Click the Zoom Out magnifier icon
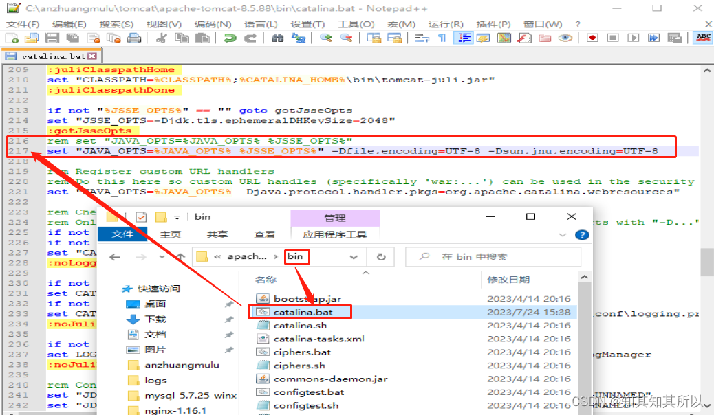The width and height of the screenshot is (714, 415). [x=347, y=38]
